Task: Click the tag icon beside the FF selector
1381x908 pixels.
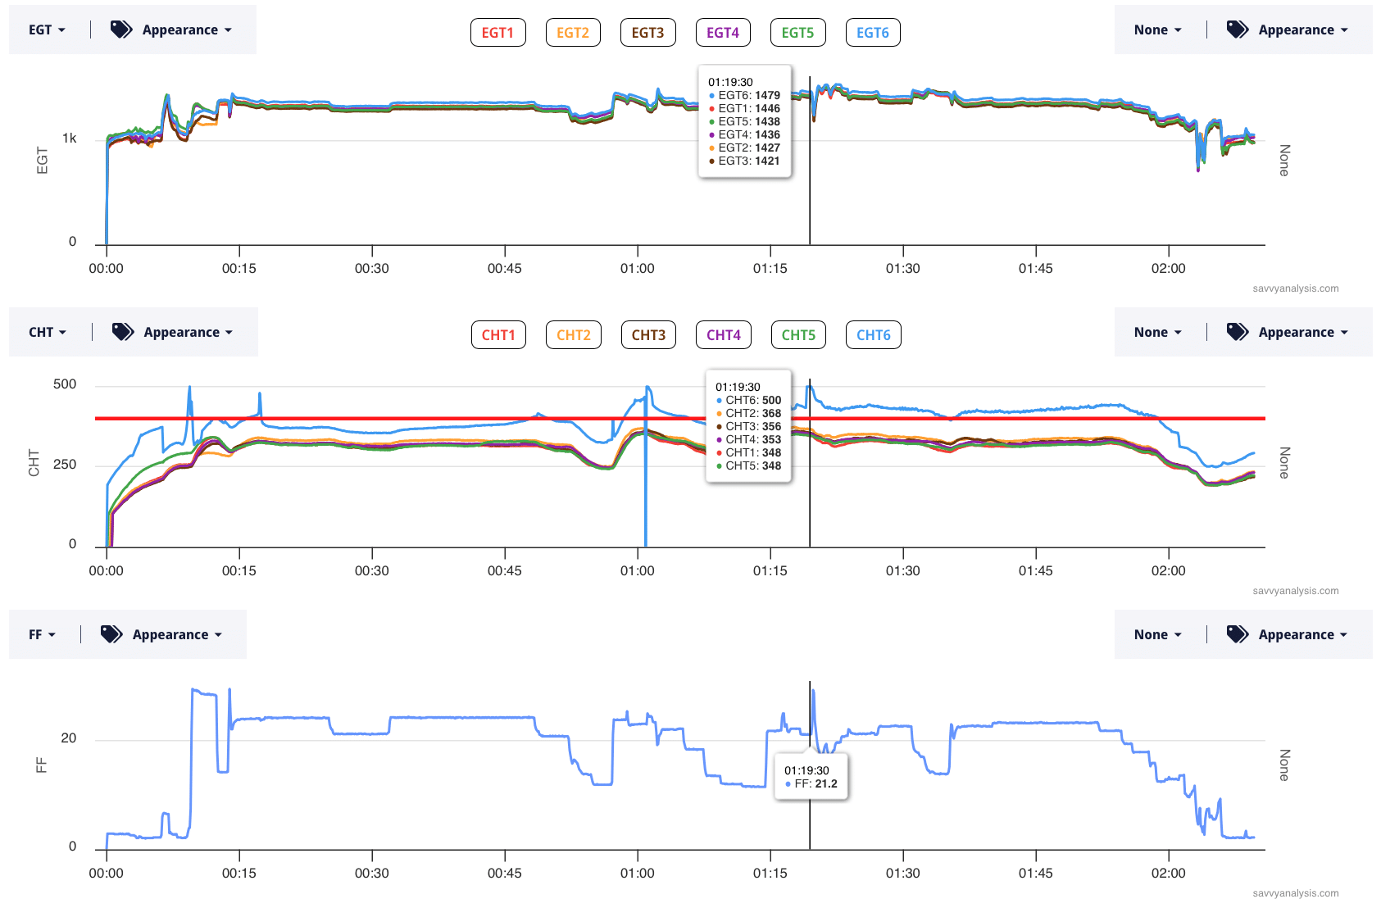Action: point(111,634)
